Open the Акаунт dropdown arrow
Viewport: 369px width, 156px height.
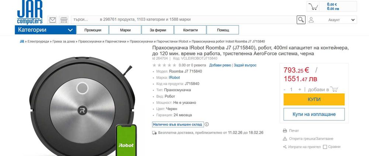click(x=353, y=20)
